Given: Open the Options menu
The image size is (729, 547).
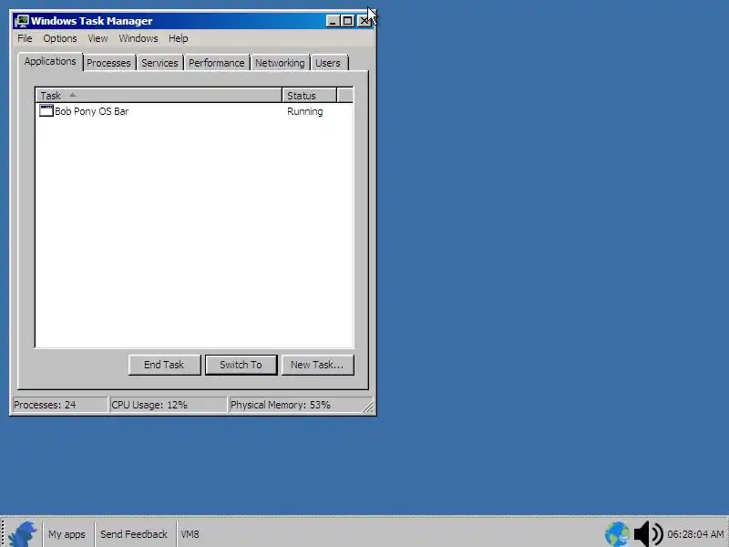Looking at the screenshot, I should point(60,38).
